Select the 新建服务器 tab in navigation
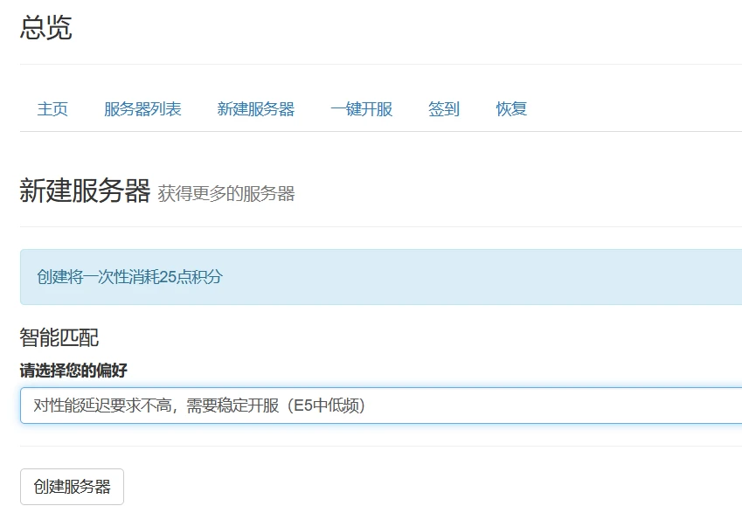 point(255,109)
